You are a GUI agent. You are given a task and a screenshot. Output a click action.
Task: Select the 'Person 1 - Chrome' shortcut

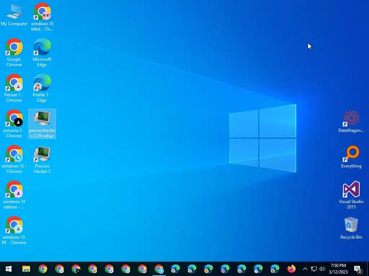coord(14,88)
